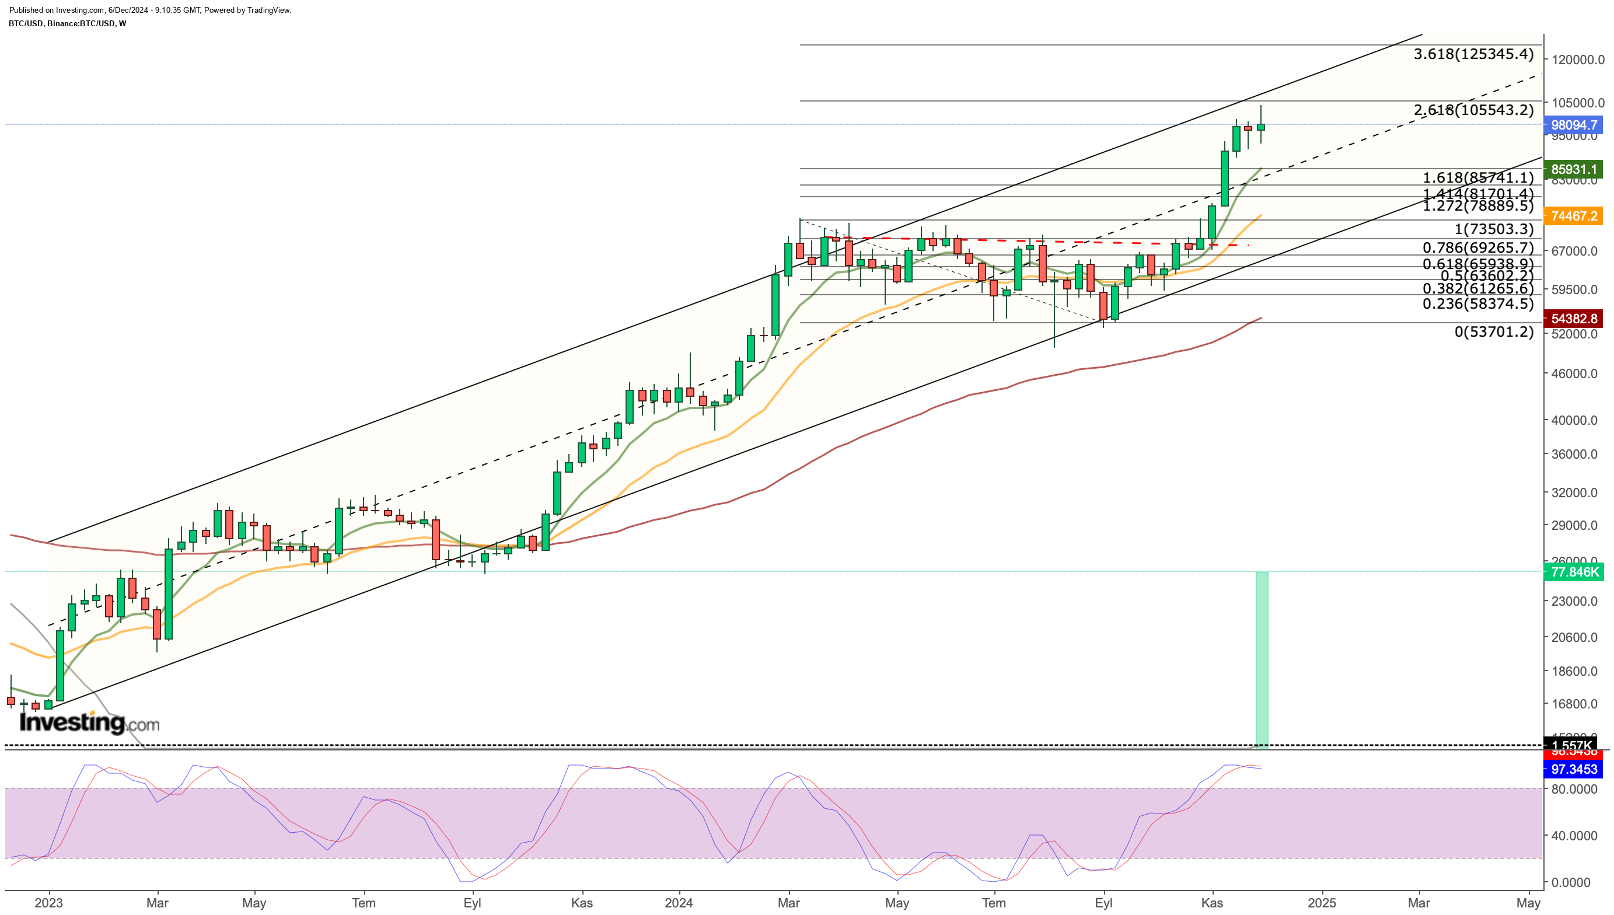
Task: Click the Fibonacci 0(53701.2) label
Action: click(x=1494, y=332)
